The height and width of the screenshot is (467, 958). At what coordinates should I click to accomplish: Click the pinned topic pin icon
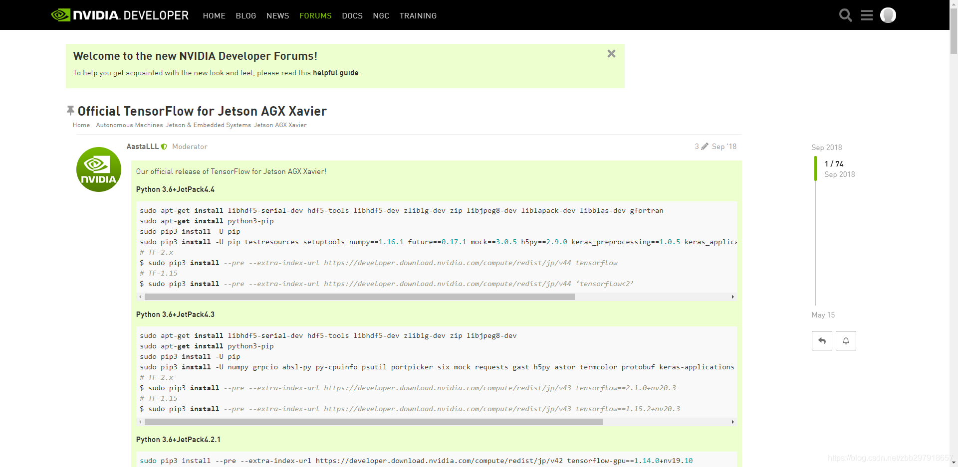click(70, 110)
